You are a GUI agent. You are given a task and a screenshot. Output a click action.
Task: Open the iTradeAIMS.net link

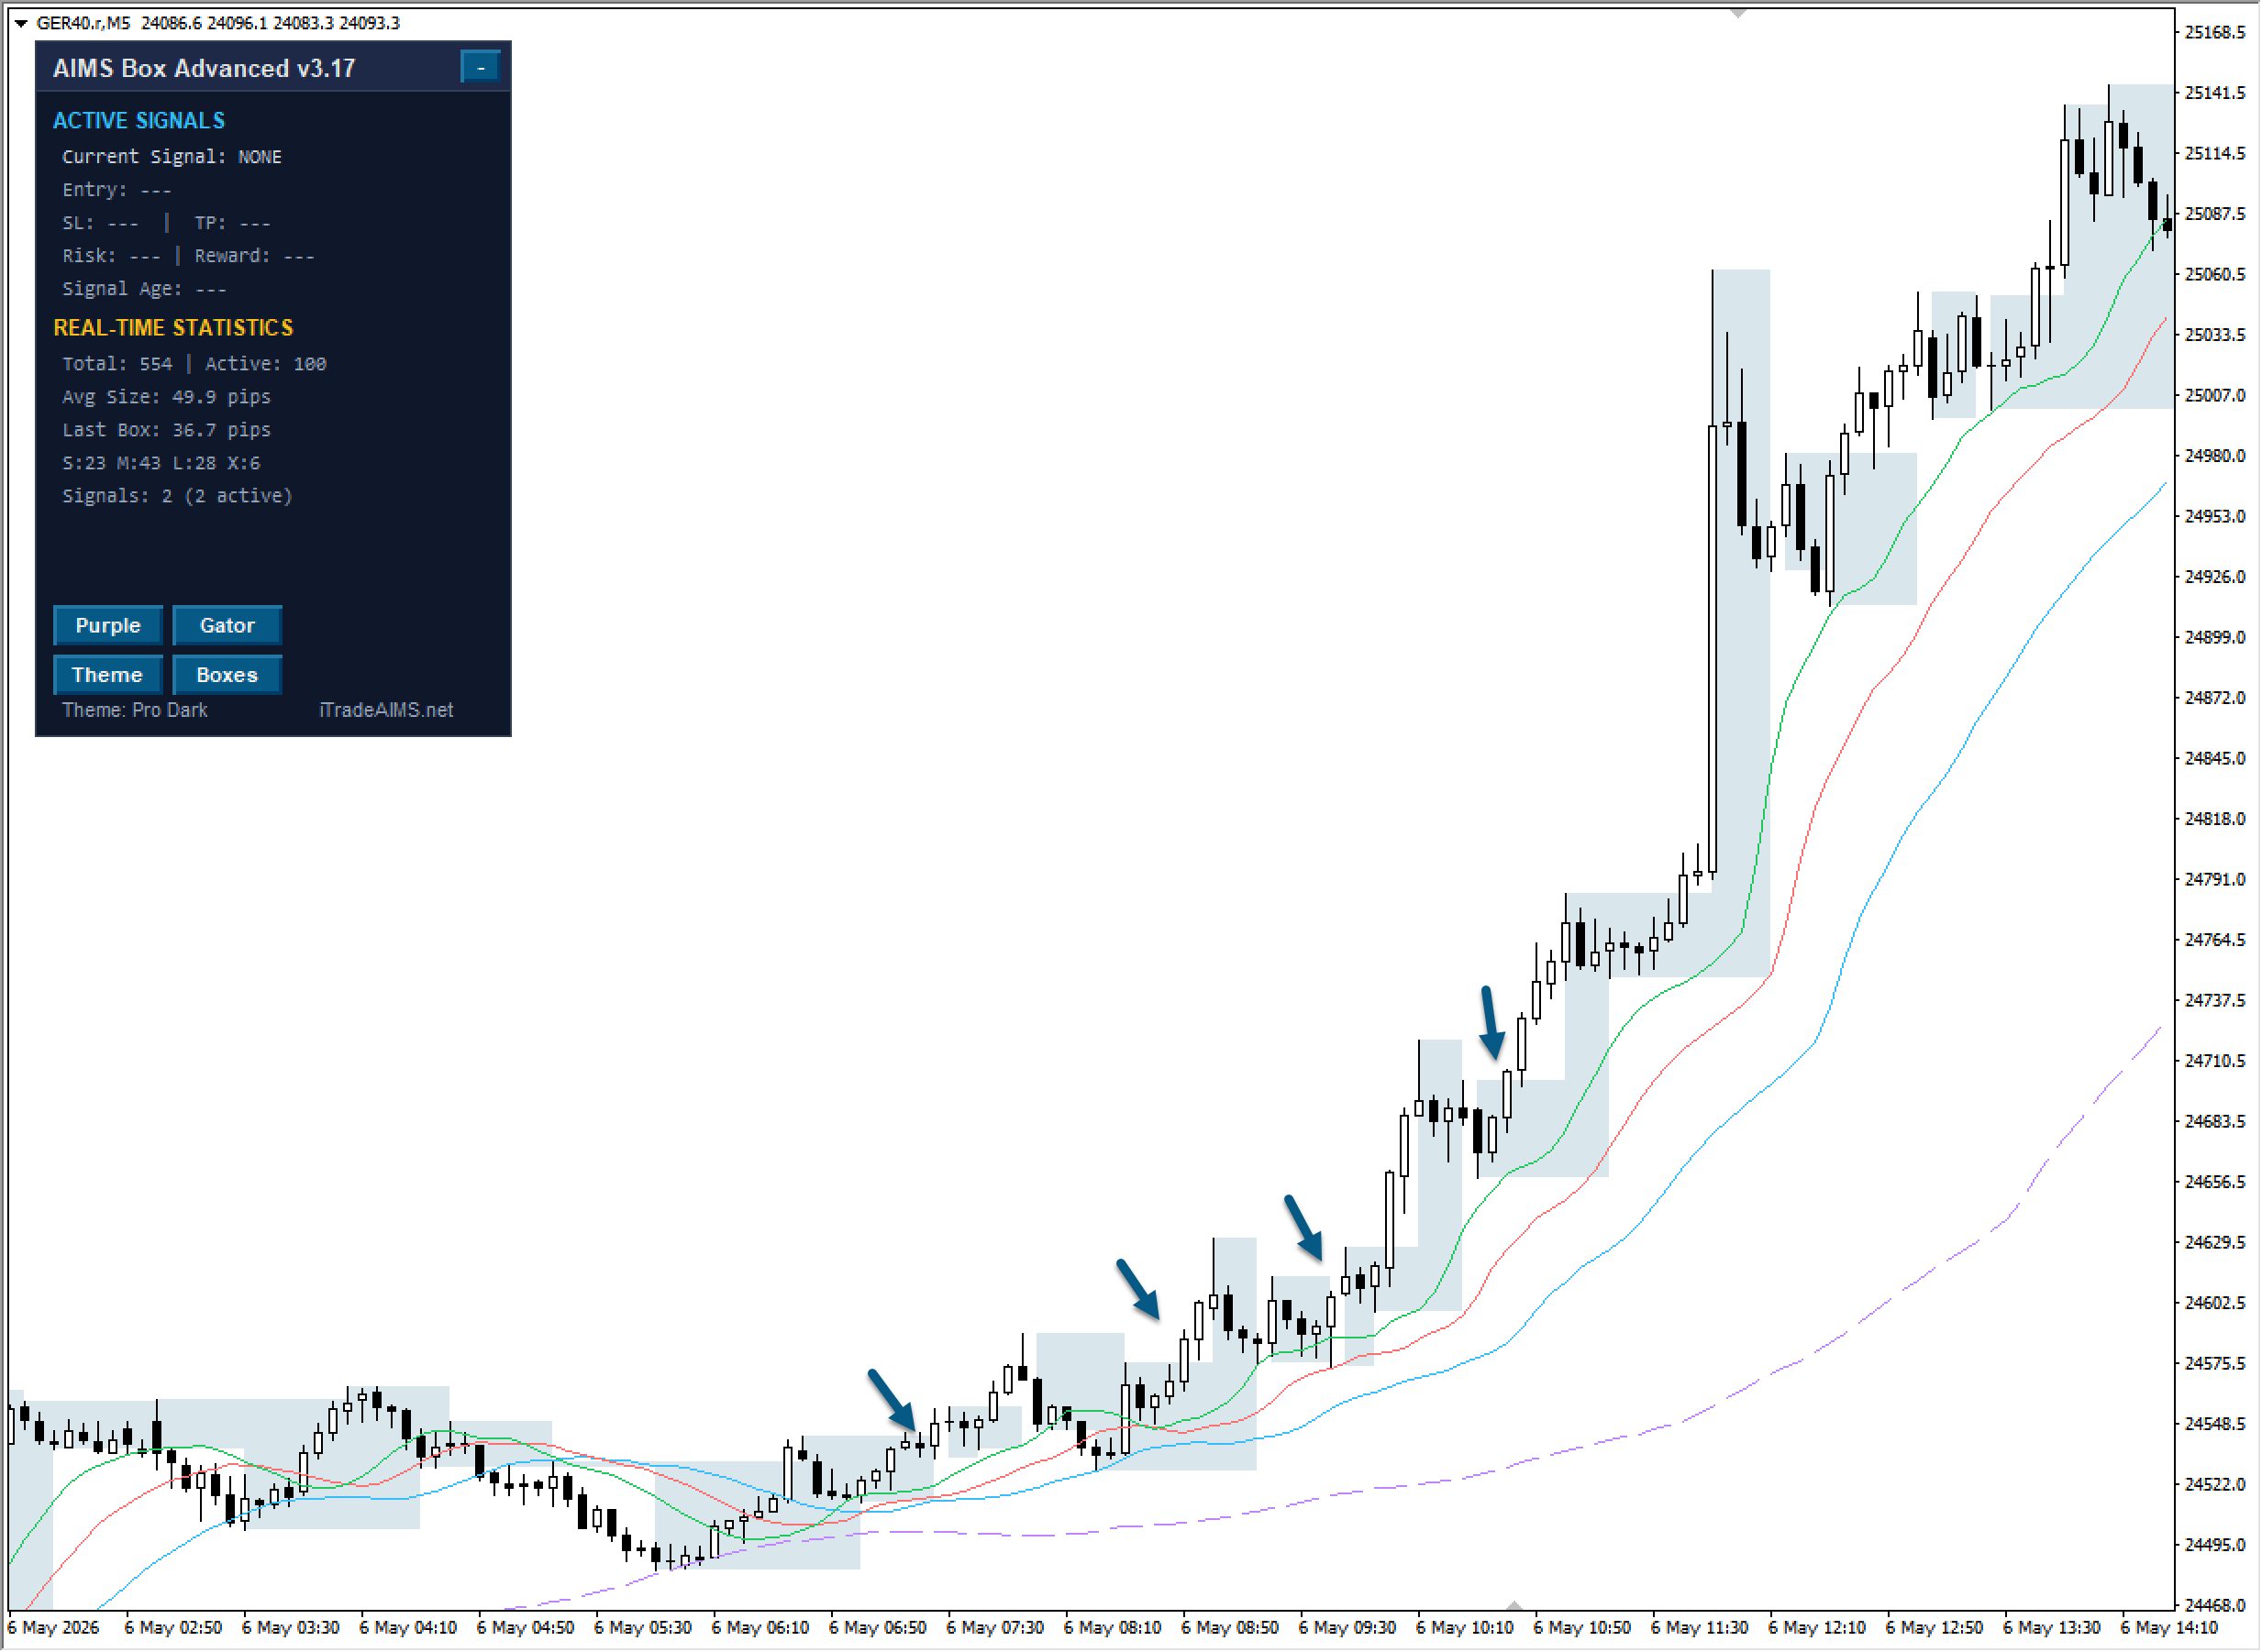pyautogui.click(x=386, y=710)
